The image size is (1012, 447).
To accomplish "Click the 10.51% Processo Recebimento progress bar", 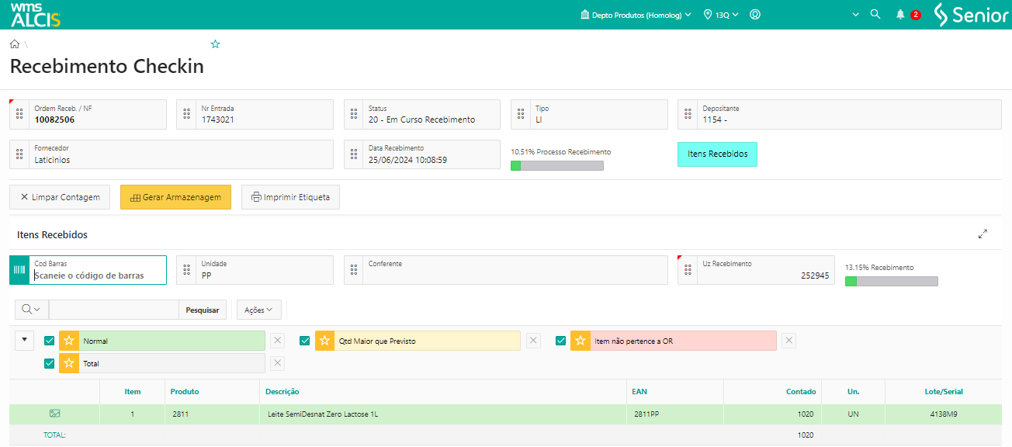I will click(556, 165).
